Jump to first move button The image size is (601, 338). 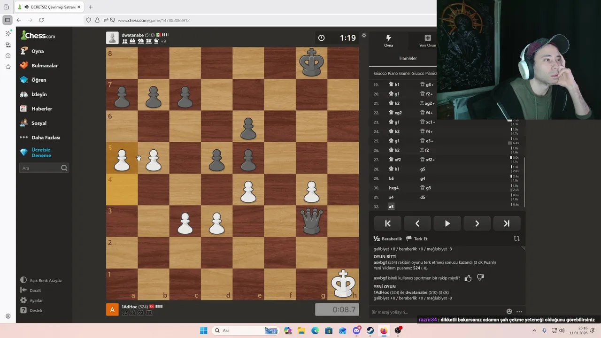tap(388, 224)
